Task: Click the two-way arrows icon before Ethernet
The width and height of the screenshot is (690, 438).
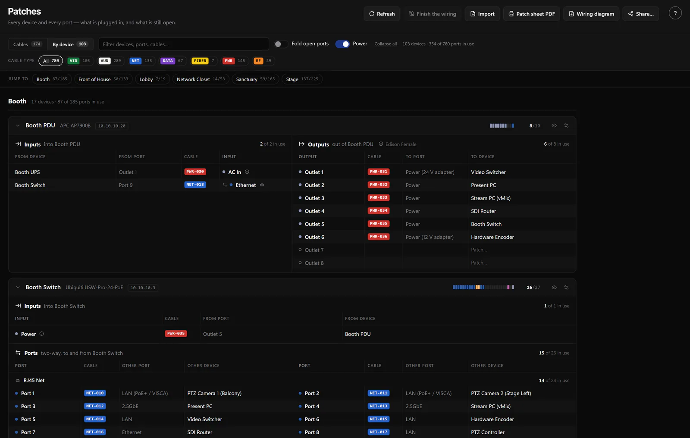Action: pos(225,185)
